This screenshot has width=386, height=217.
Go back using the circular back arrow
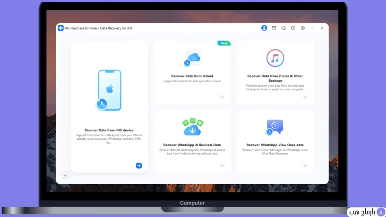(x=66, y=176)
